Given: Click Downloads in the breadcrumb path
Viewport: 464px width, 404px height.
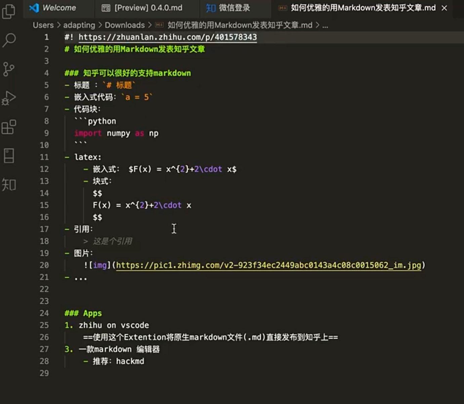Looking at the screenshot, I should click(125, 25).
